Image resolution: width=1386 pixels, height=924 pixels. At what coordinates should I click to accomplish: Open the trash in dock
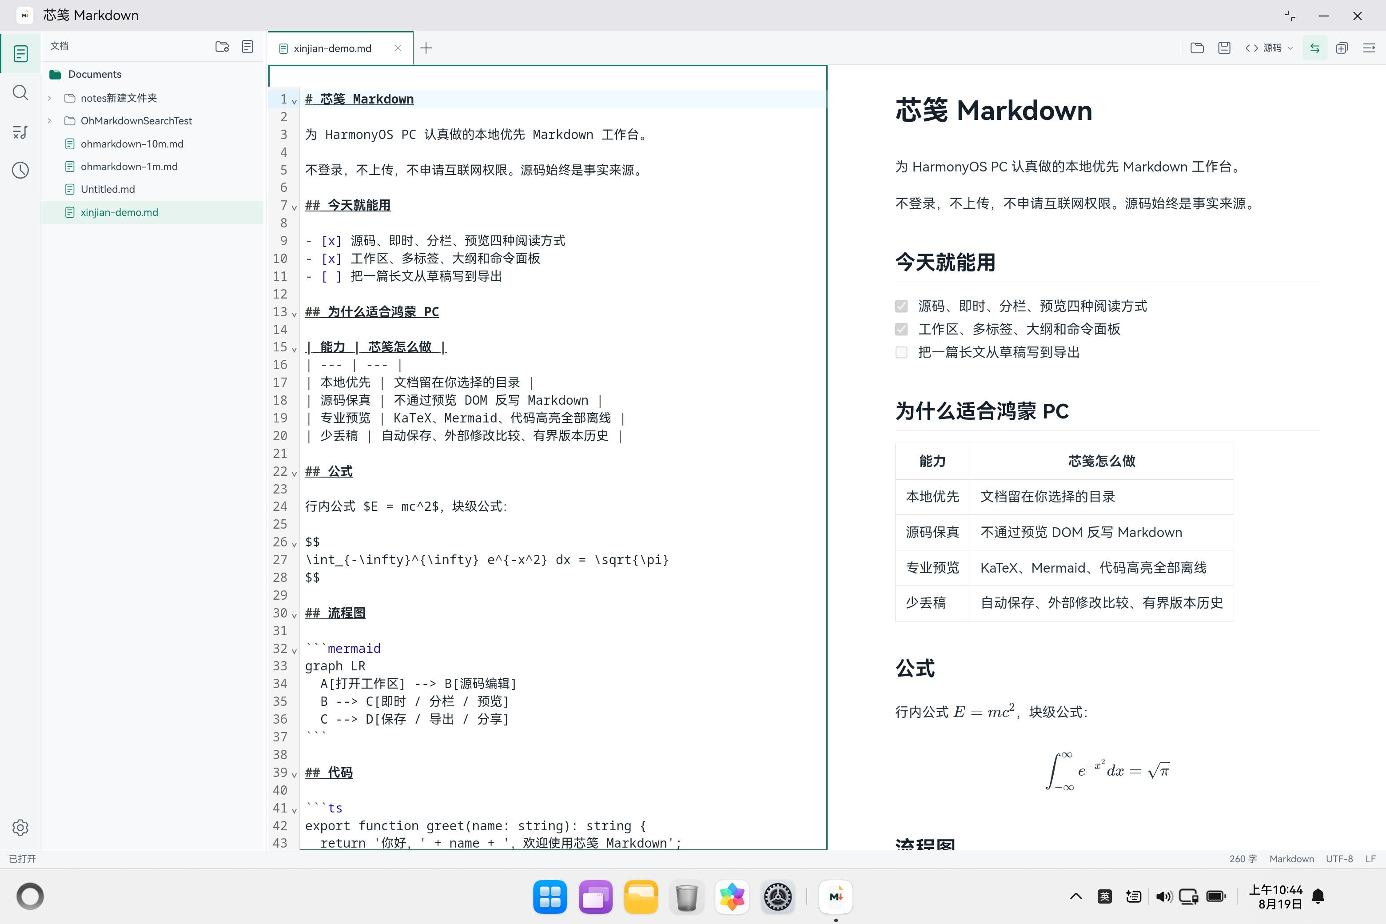click(686, 897)
